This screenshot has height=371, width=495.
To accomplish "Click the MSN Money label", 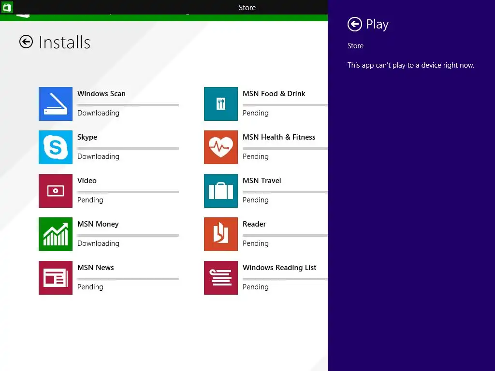I will (98, 224).
